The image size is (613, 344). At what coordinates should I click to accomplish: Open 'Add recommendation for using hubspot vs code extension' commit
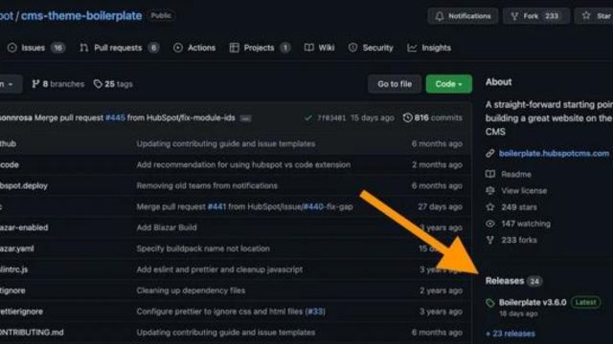click(x=243, y=165)
